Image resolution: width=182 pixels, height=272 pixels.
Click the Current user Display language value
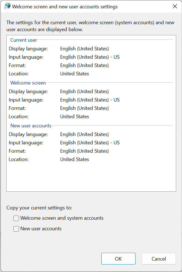click(x=84, y=48)
